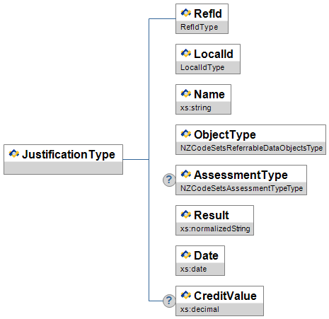Click xs:decimal type under CreditValue
The image size is (329, 319).
point(200,309)
